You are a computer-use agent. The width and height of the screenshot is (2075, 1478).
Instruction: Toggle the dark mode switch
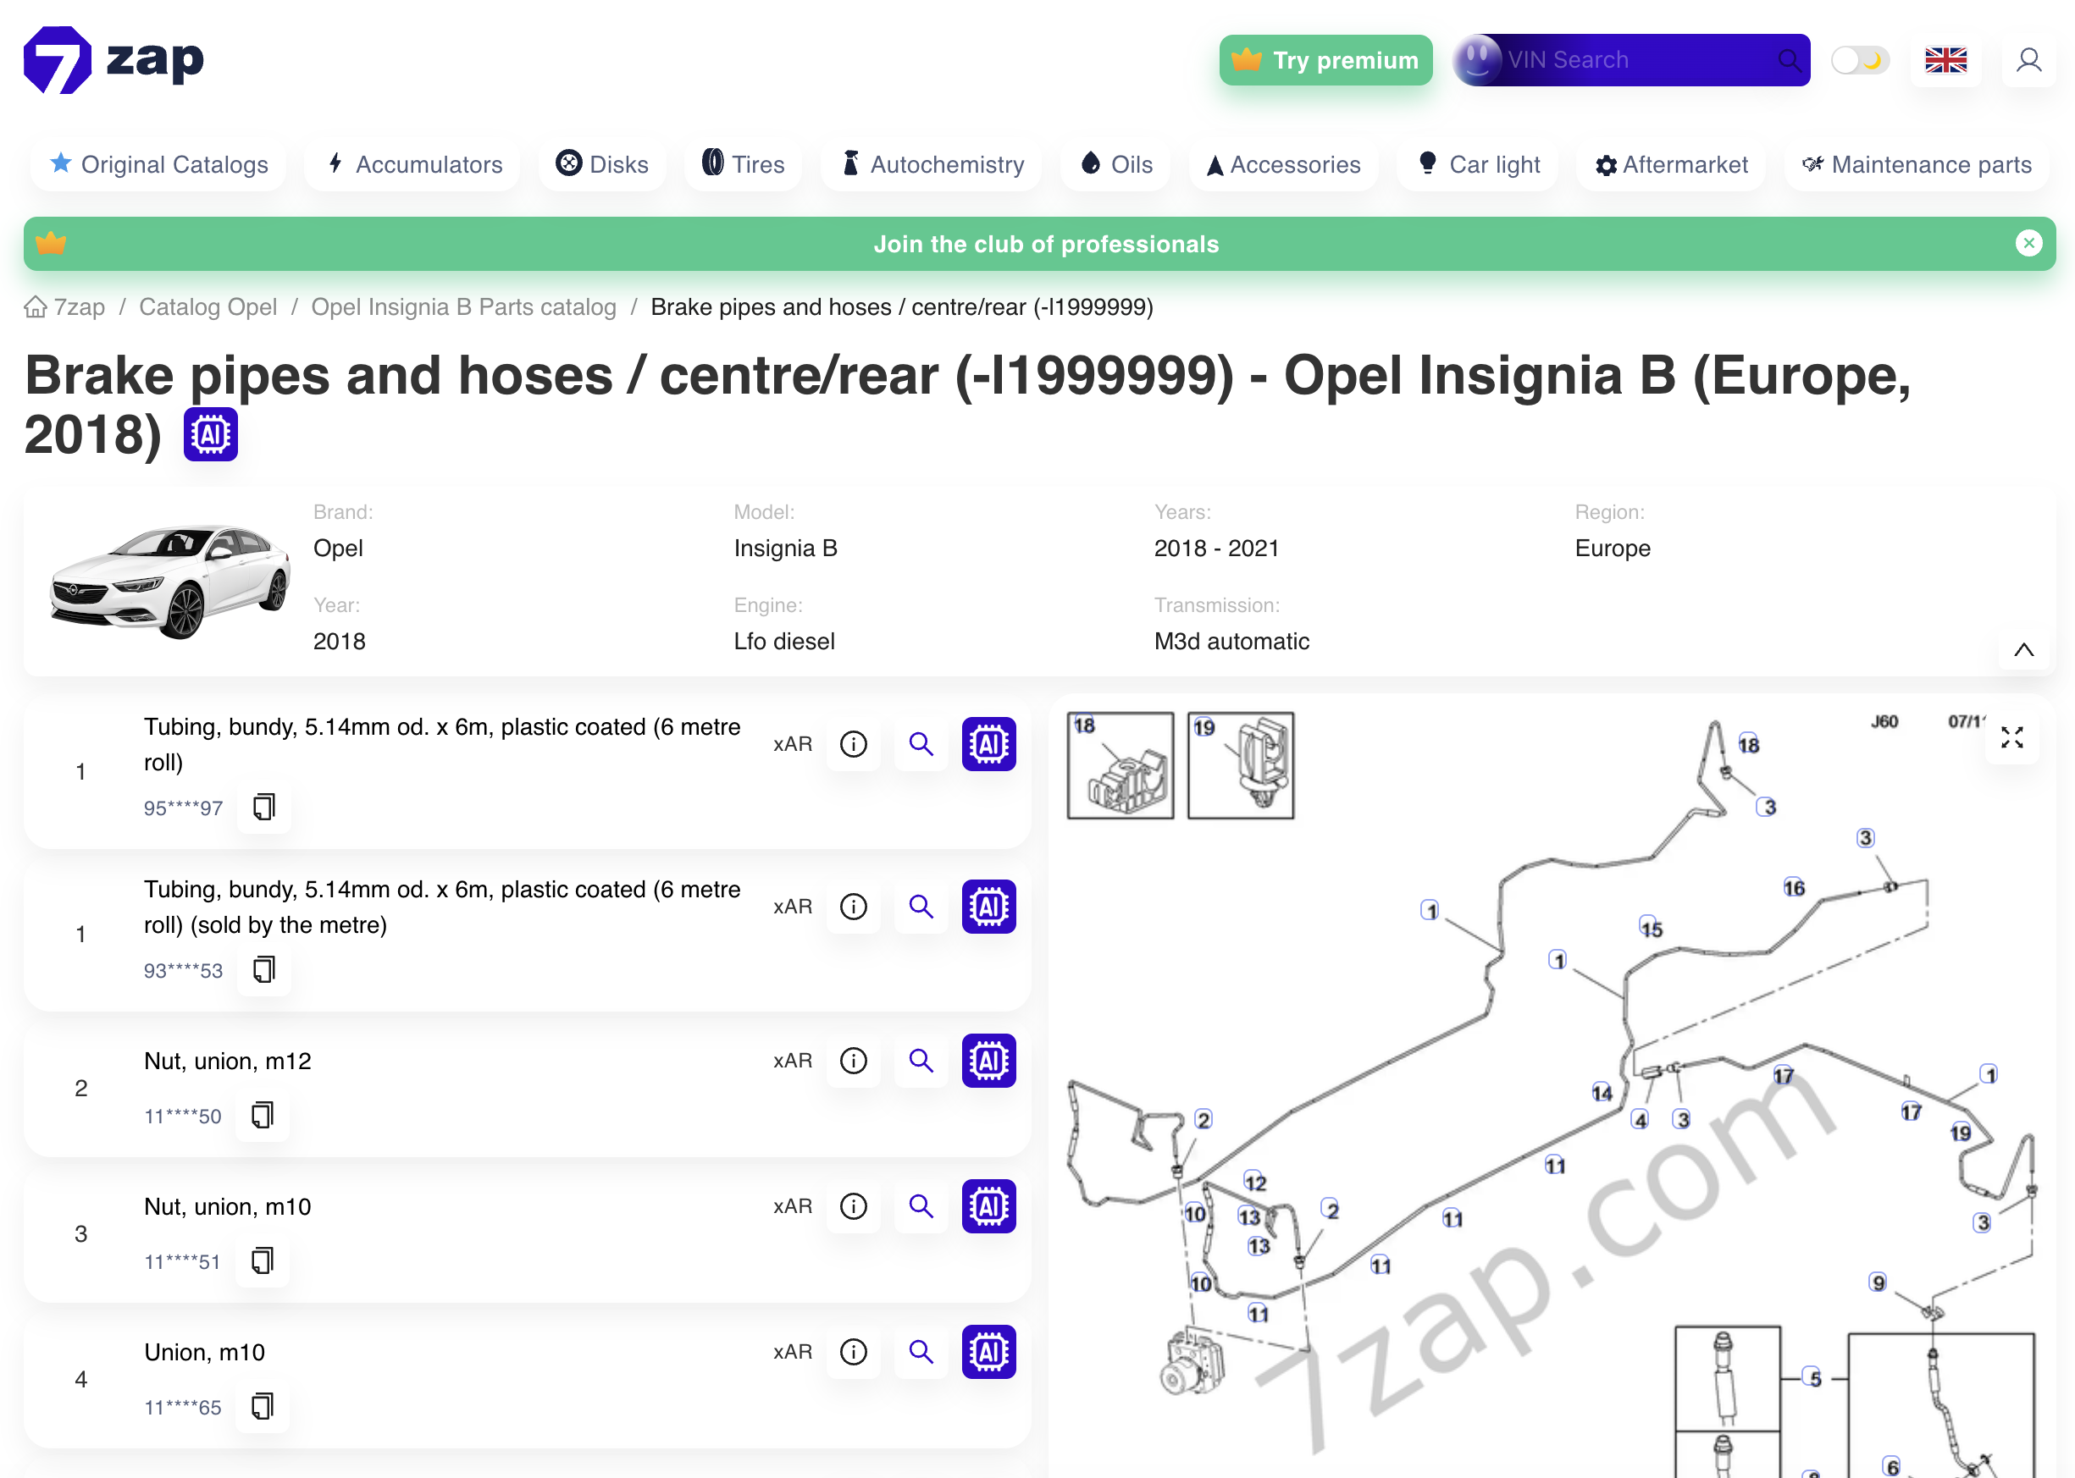pos(1859,59)
